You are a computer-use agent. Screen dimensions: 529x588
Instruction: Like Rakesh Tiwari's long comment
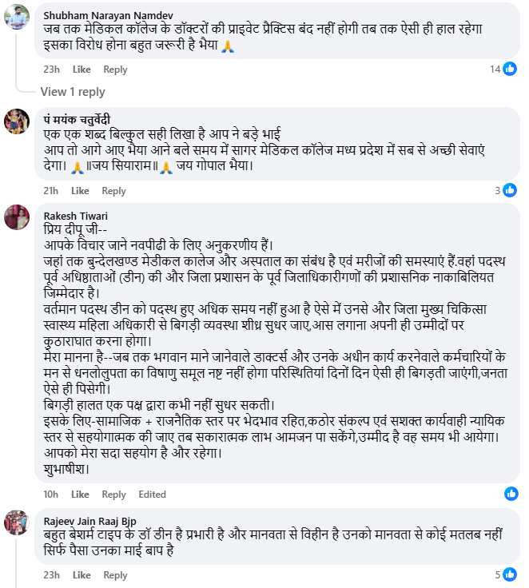click(x=80, y=495)
